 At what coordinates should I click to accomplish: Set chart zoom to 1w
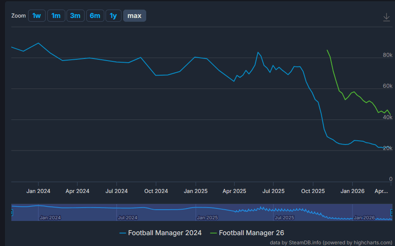pos(37,16)
